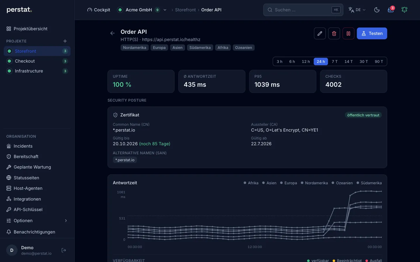Click the logout icon next to Demo

click(64, 250)
